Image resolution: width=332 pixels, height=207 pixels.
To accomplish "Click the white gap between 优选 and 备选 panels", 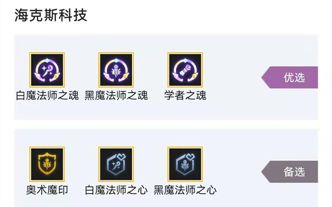I will (166, 125).
